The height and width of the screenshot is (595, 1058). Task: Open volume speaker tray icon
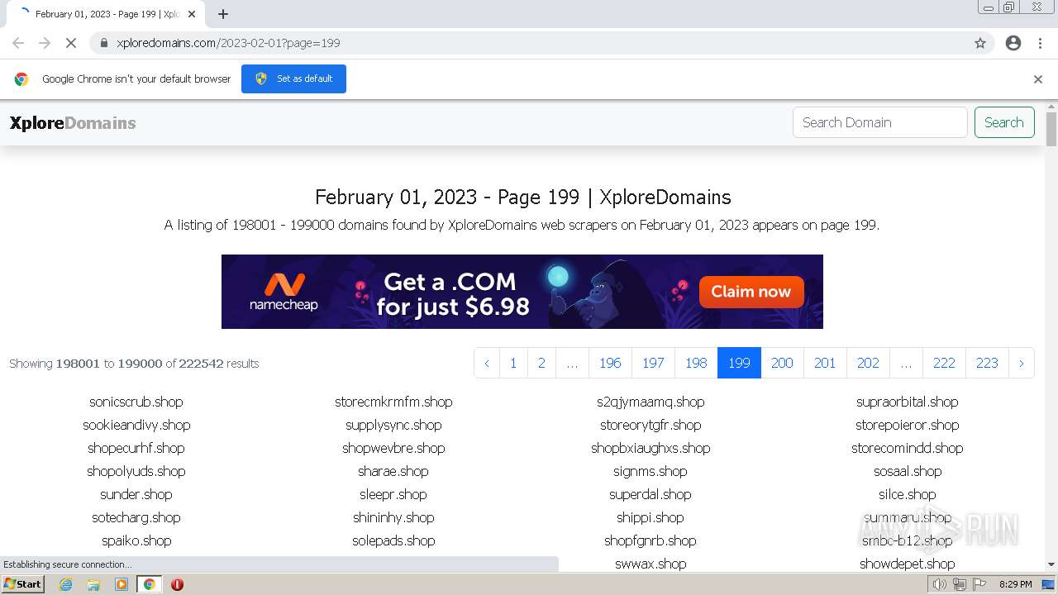[940, 584]
